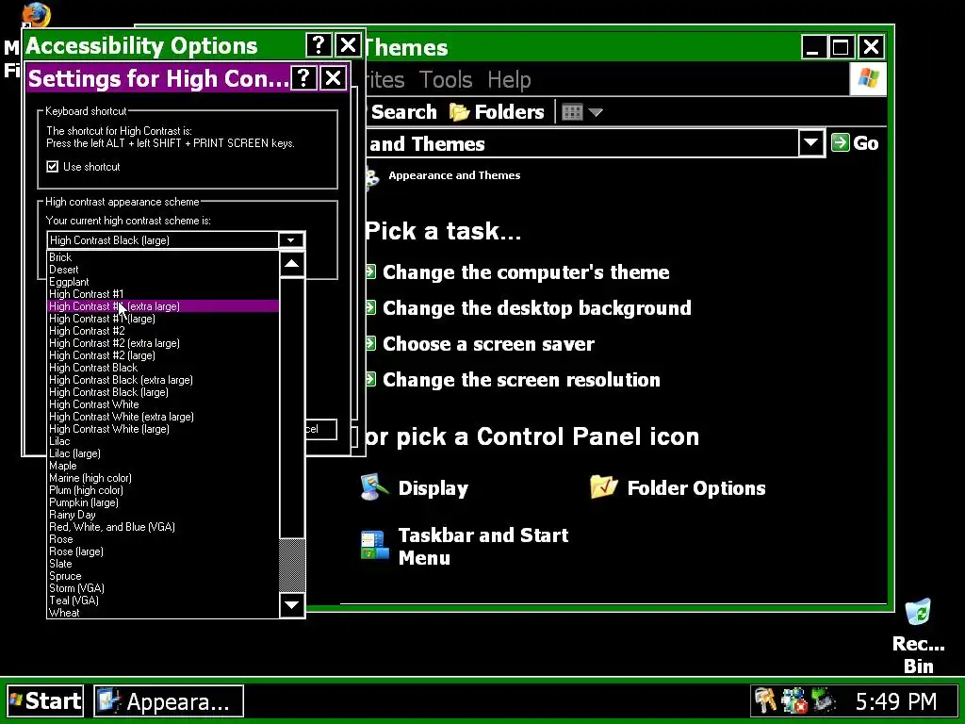Select plain High Contrast White item
The image size is (965, 724).
pyautogui.click(x=163, y=404)
